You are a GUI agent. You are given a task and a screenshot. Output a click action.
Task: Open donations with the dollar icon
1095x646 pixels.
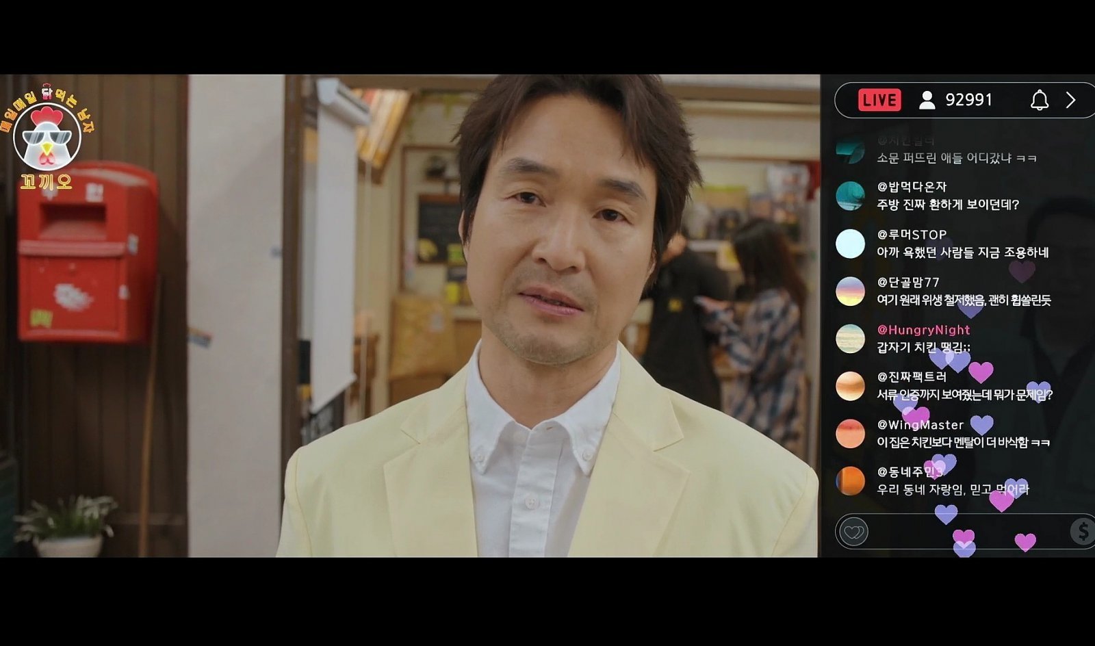[x=1083, y=531]
